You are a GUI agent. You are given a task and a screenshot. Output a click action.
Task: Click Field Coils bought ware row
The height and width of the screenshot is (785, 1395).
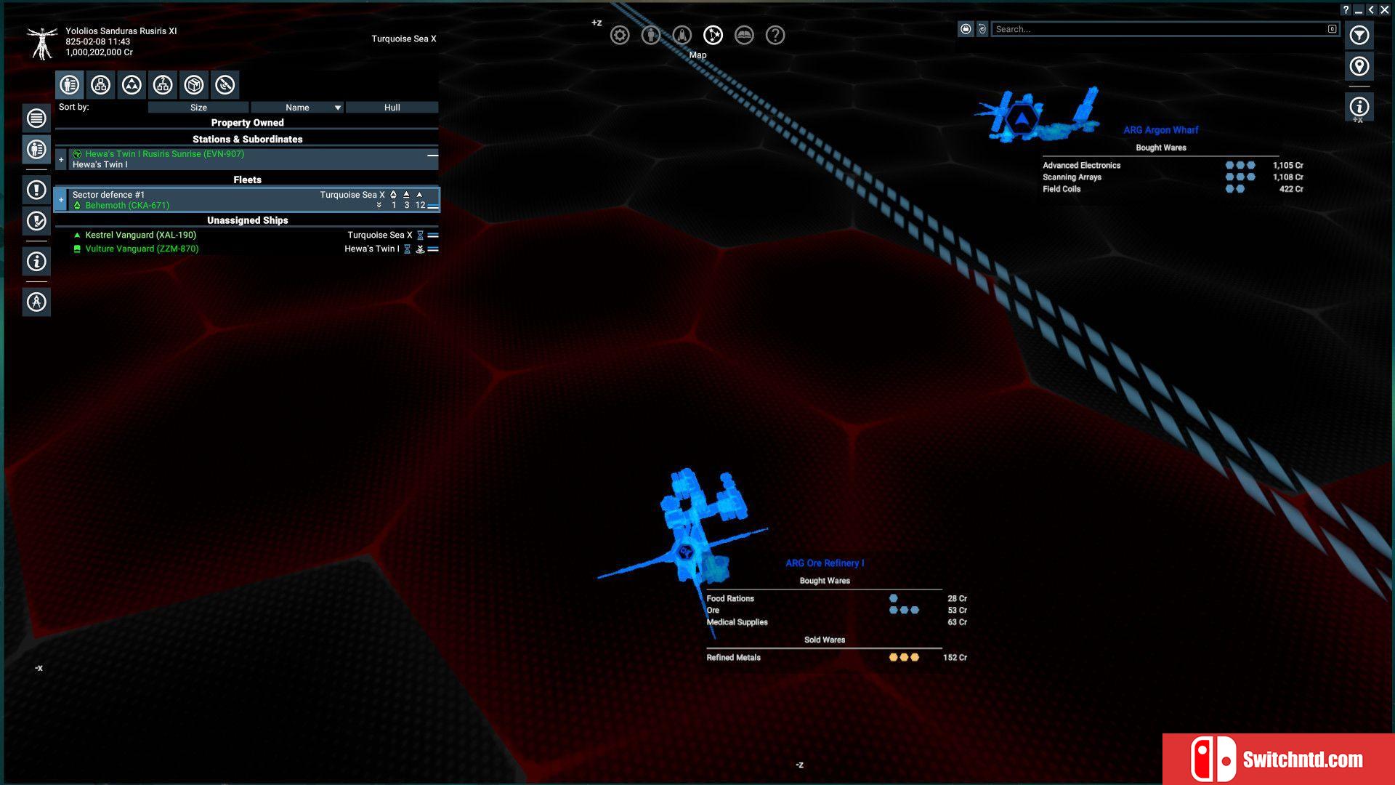point(1173,189)
